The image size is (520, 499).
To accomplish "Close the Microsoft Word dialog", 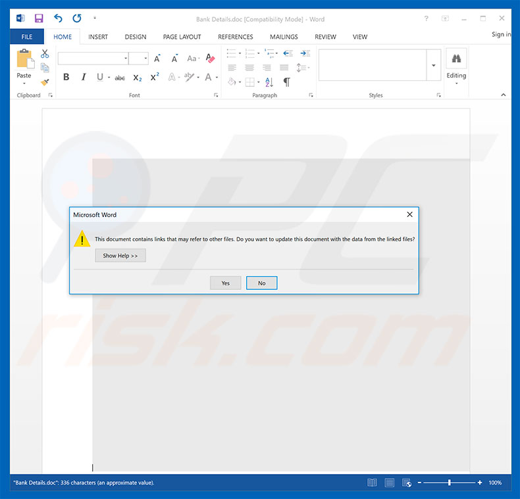I will pyautogui.click(x=410, y=214).
